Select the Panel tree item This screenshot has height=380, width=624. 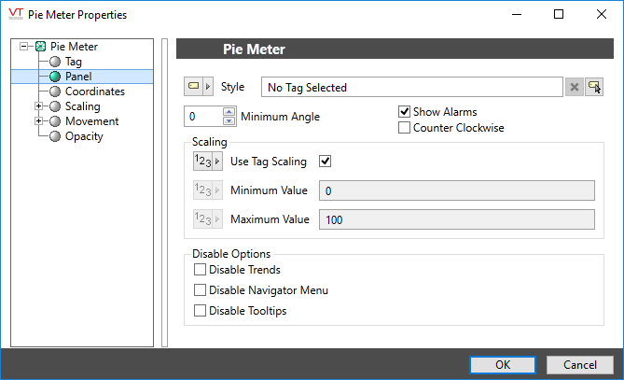78,77
